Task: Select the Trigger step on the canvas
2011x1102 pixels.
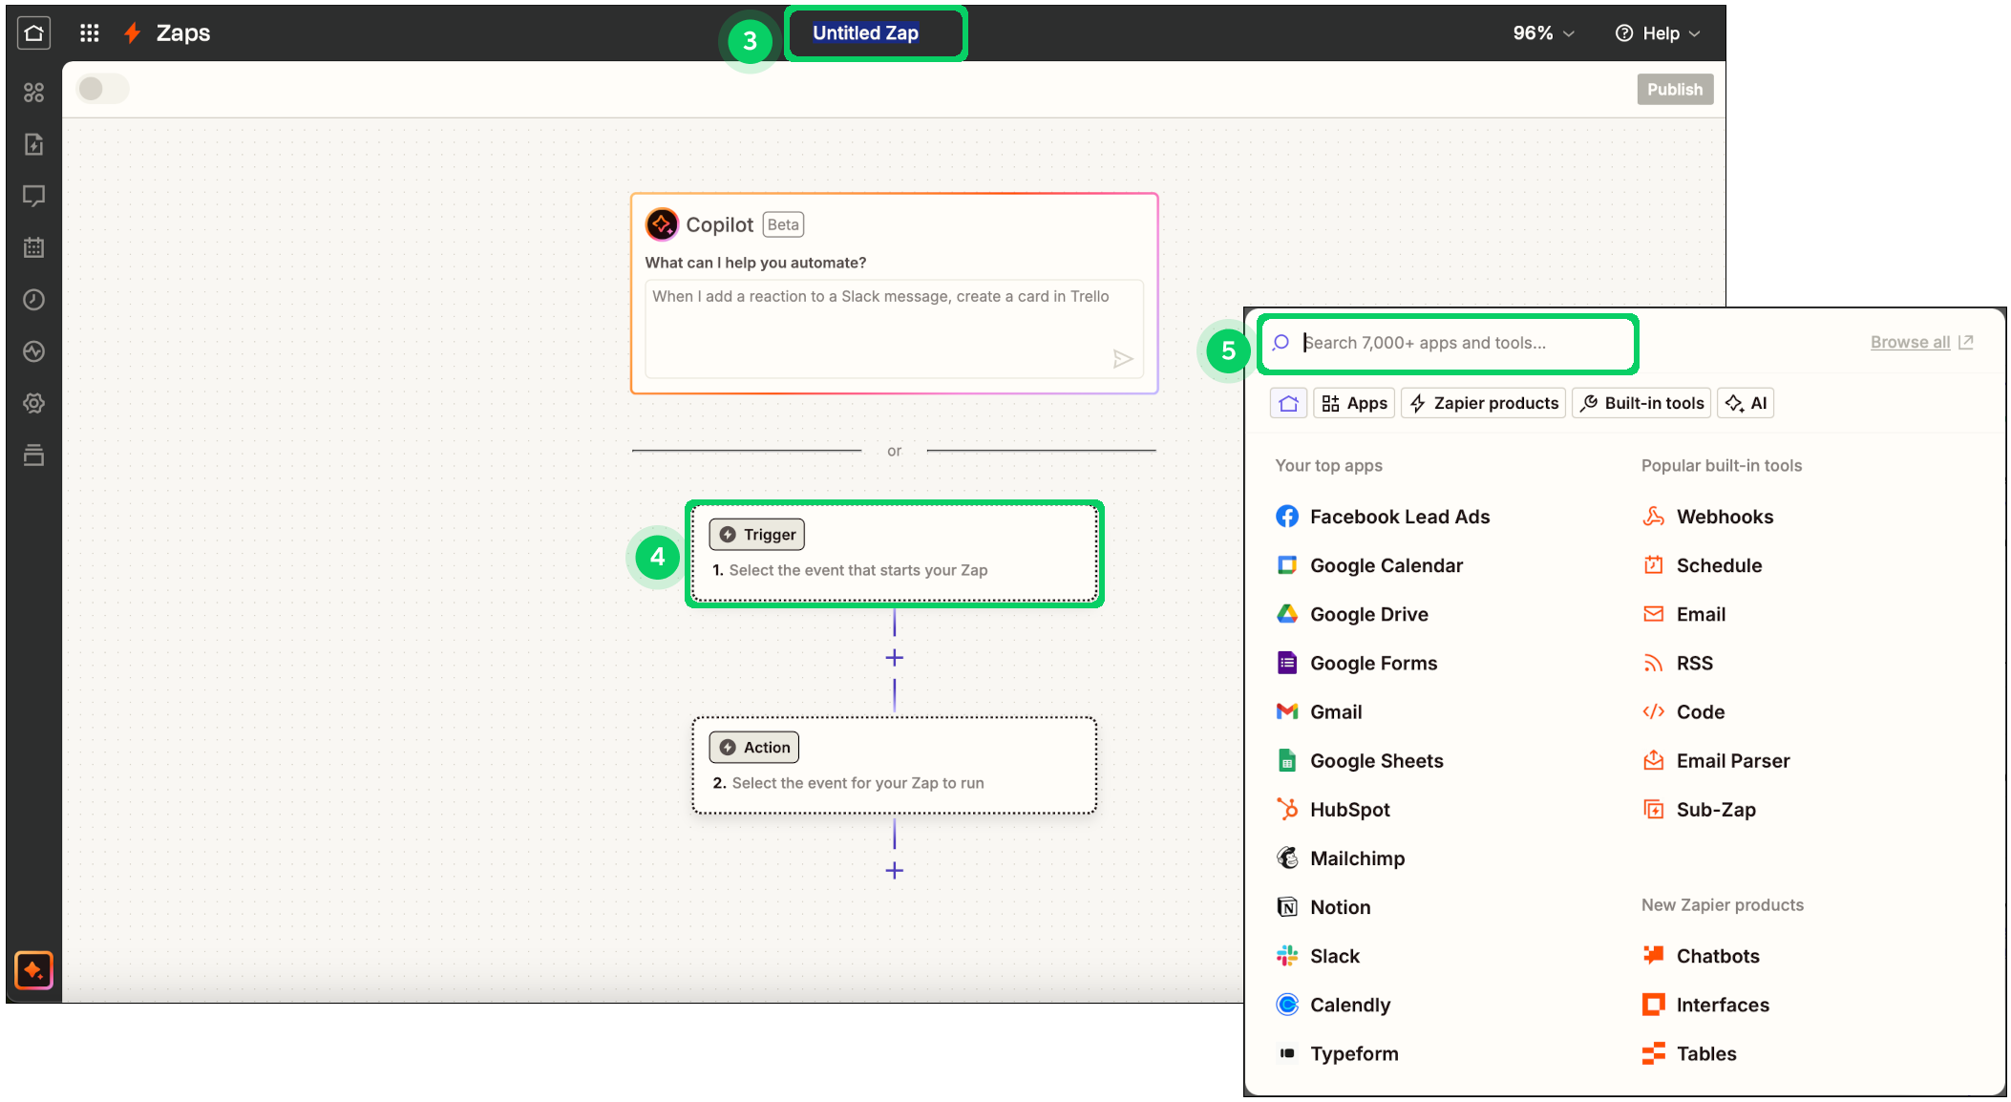Action: click(894, 553)
